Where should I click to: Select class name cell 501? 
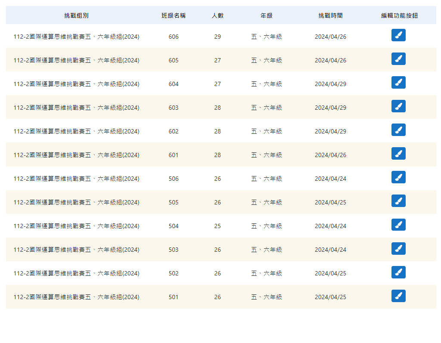point(174,297)
